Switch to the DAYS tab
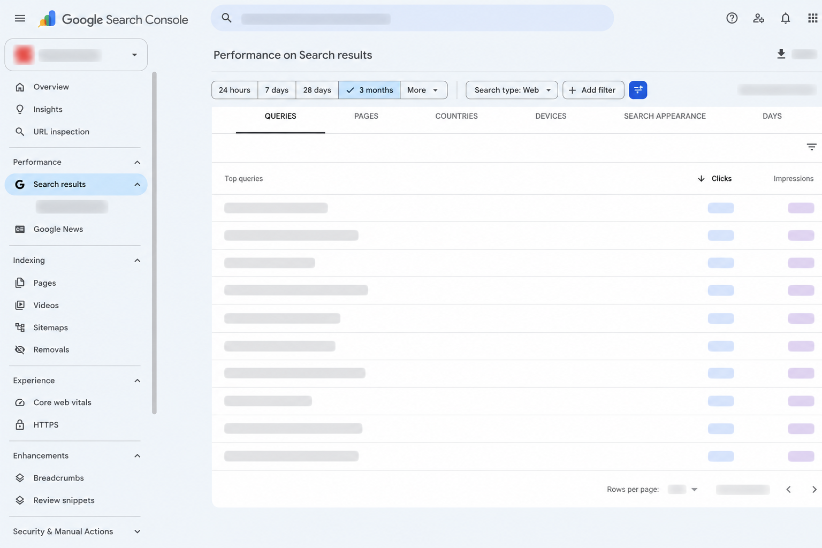Viewport: 822px width, 548px height. (772, 116)
